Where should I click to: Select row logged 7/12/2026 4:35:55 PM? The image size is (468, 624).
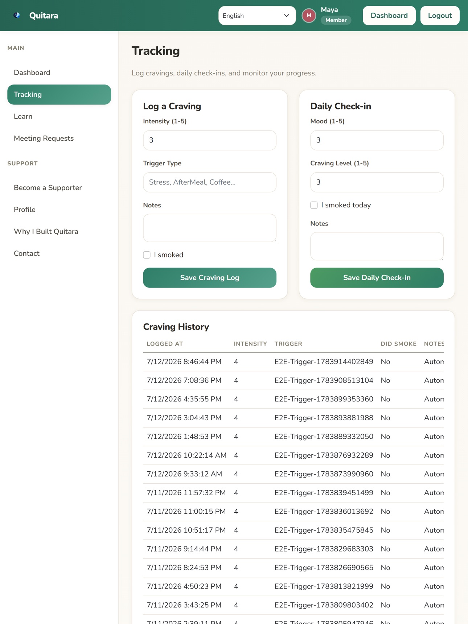click(293, 399)
